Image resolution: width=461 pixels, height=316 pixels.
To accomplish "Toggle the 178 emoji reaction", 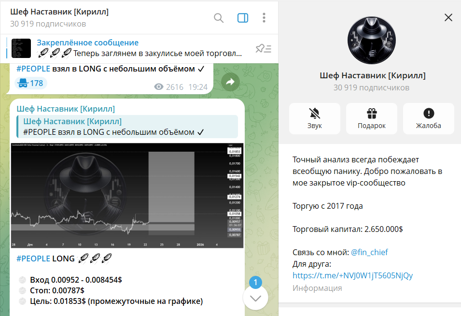I will pos(31,83).
